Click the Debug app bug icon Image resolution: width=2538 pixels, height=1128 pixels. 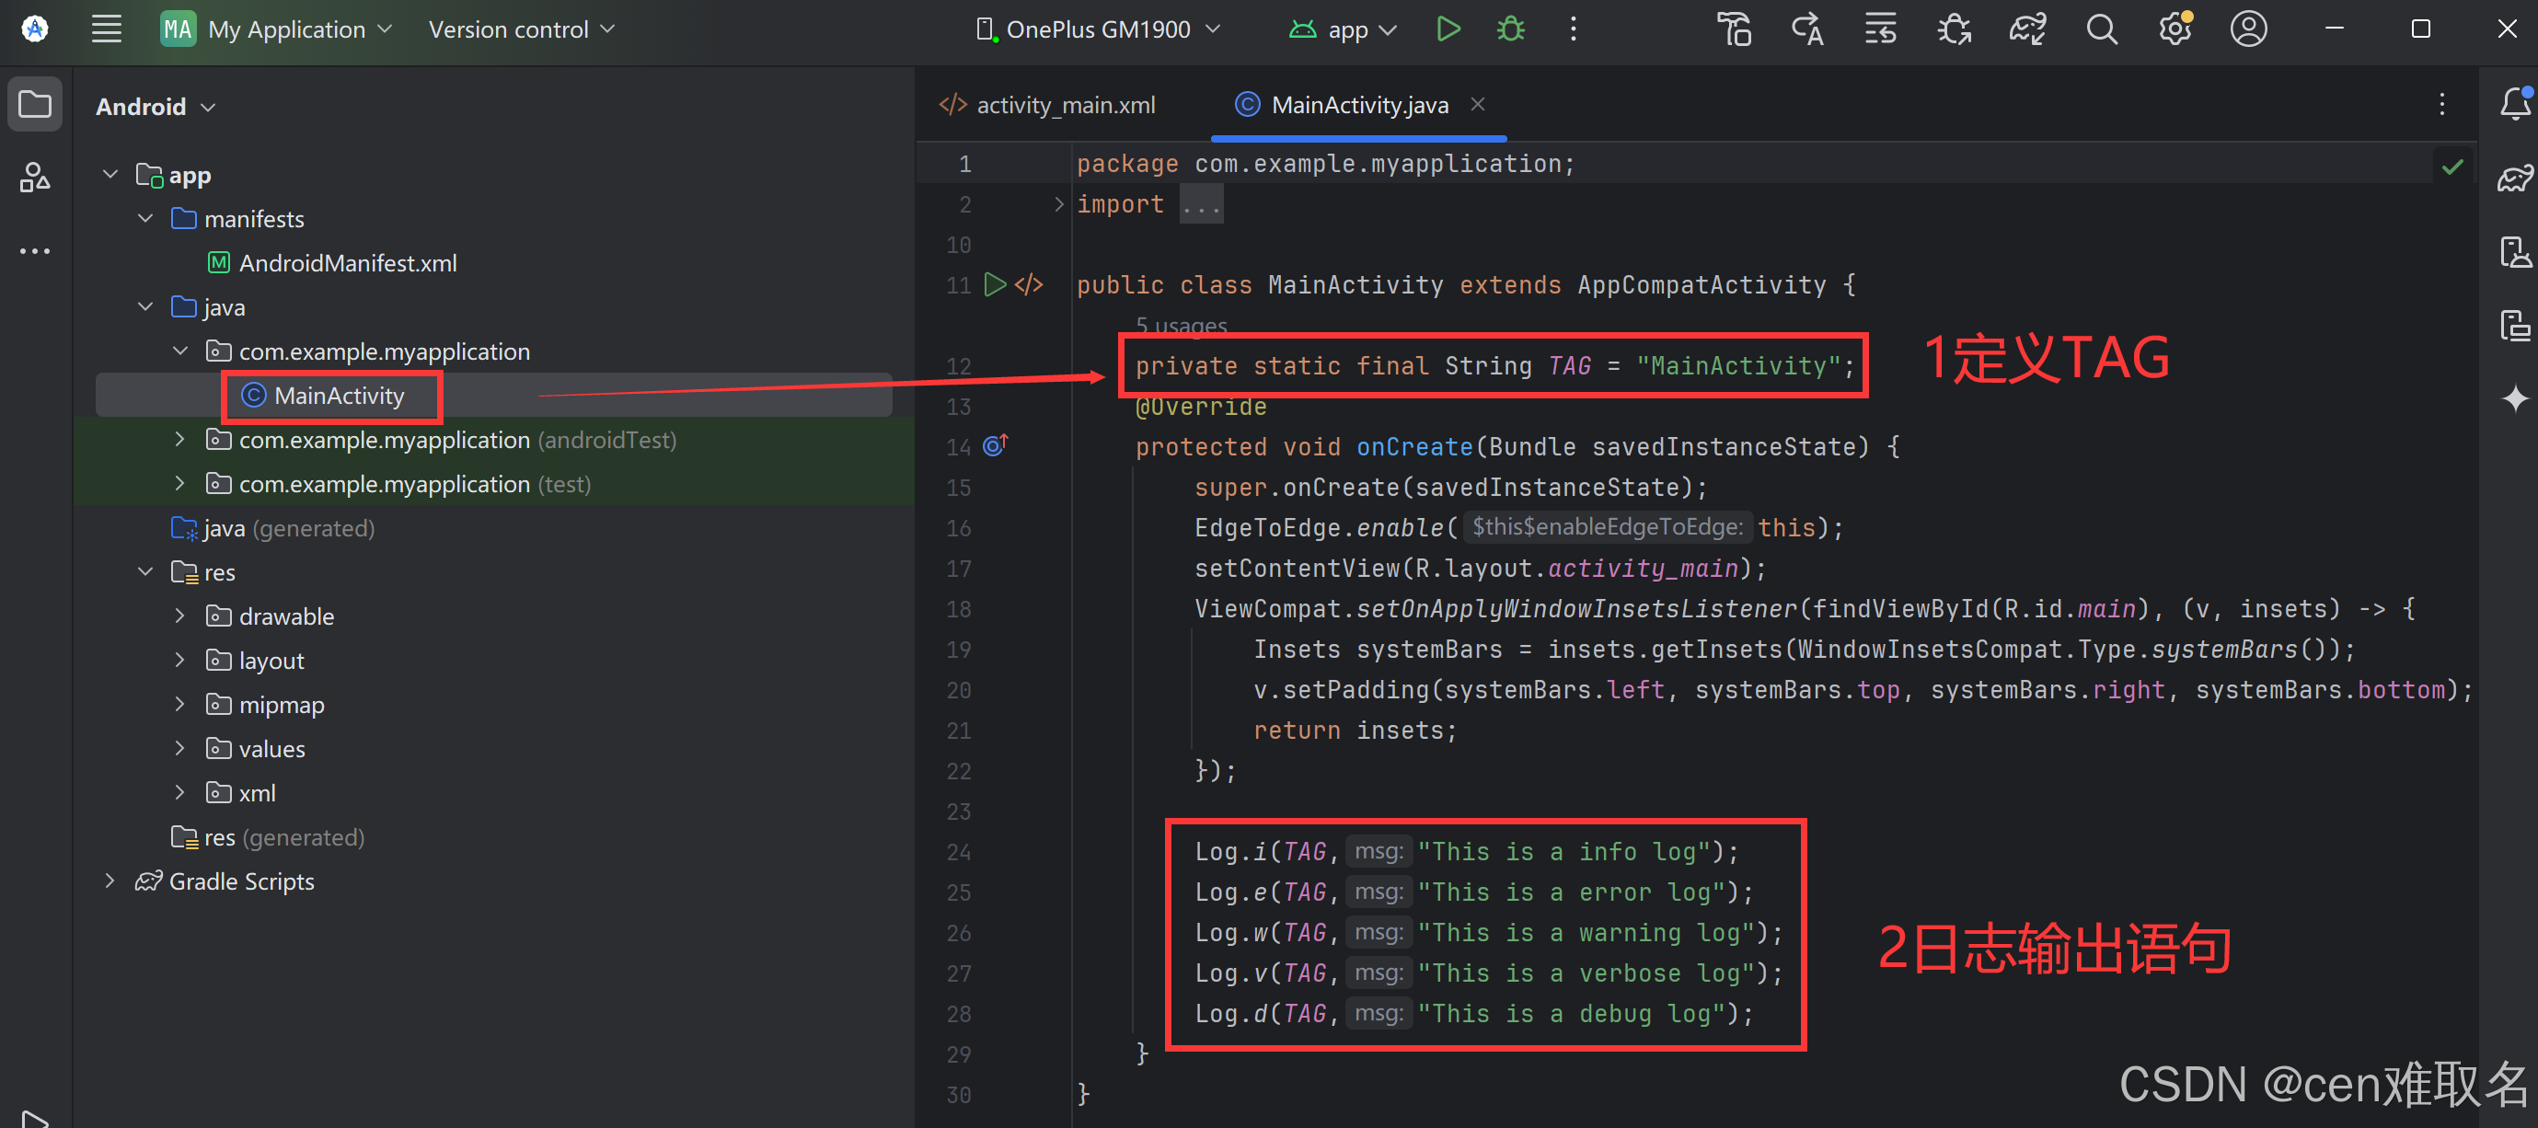tap(1509, 29)
